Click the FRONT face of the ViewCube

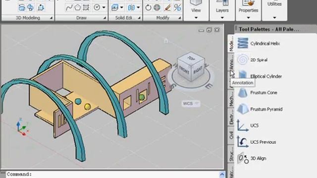(184, 71)
